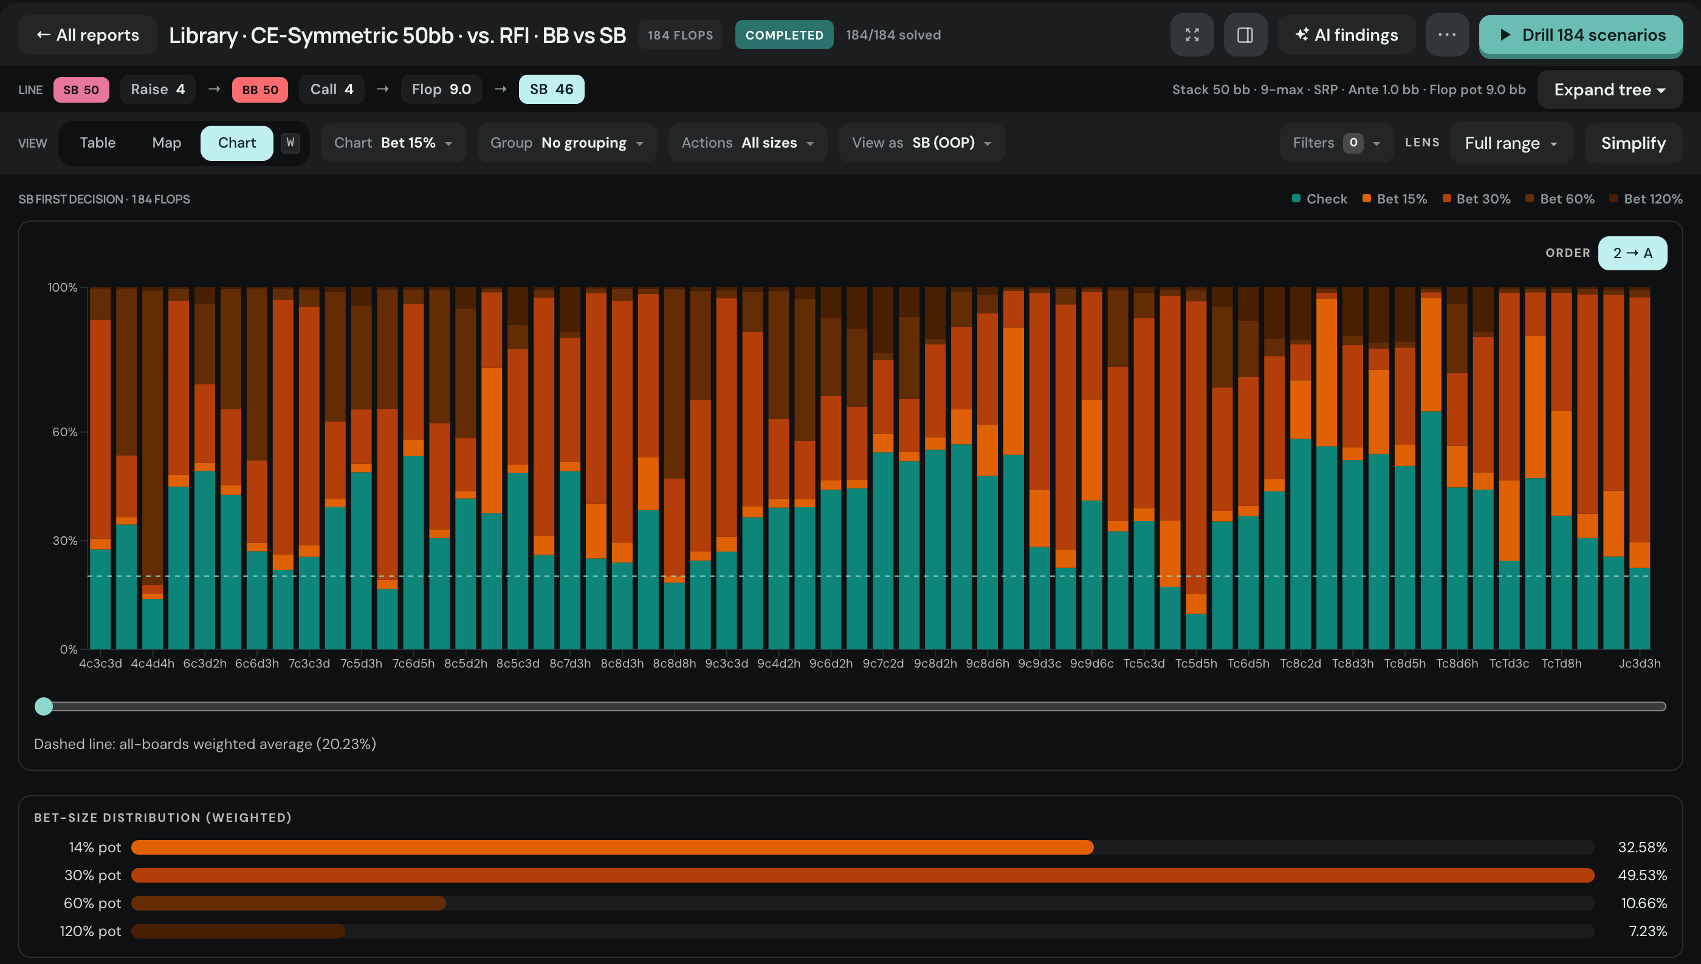Toggle the Check legend swatch

[x=1296, y=199]
